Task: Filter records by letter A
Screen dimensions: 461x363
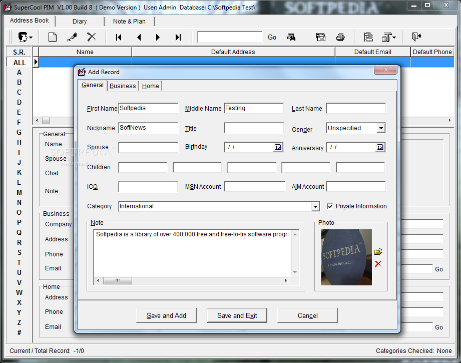Action: (x=19, y=73)
